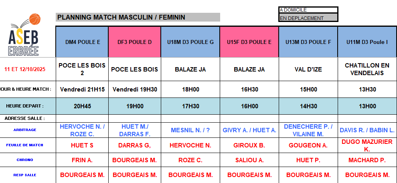
Task: Click the 14H30 departure time cell
Action: click(308, 106)
